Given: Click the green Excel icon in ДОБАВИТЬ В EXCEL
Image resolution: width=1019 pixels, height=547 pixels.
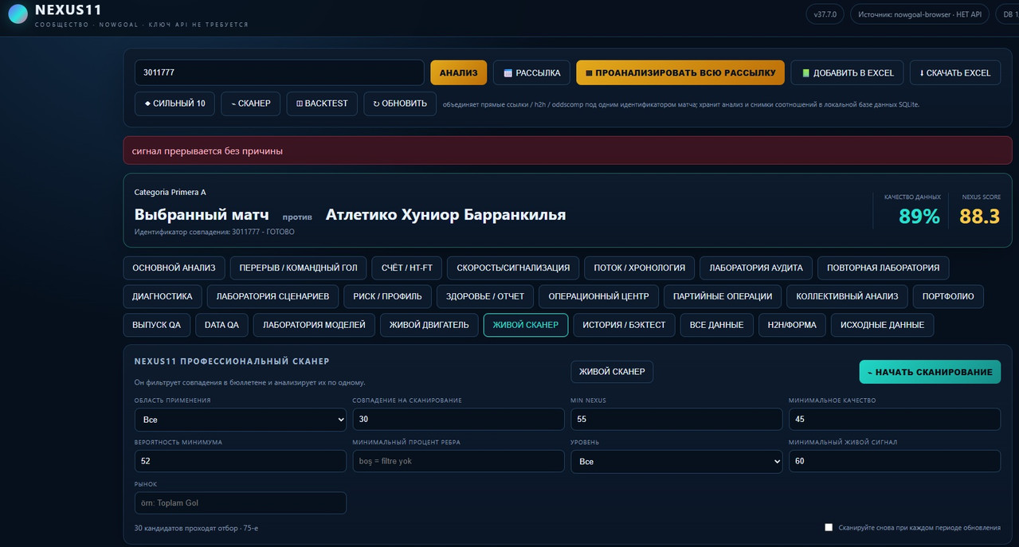Looking at the screenshot, I should tap(805, 73).
